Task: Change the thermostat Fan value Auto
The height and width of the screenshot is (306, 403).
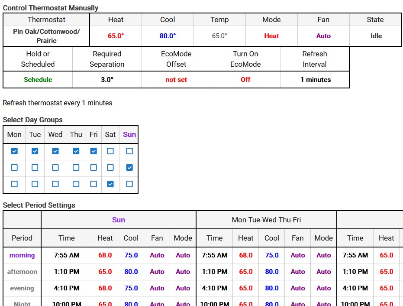Action: point(323,36)
